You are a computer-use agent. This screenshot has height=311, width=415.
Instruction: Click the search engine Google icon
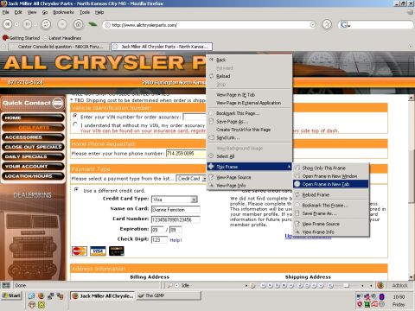click(344, 25)
